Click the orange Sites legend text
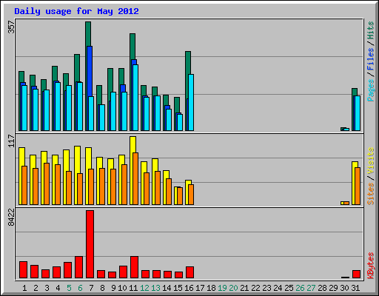This screenshot has height=296, width=379. pyautogui.click(x=371, y=194)
